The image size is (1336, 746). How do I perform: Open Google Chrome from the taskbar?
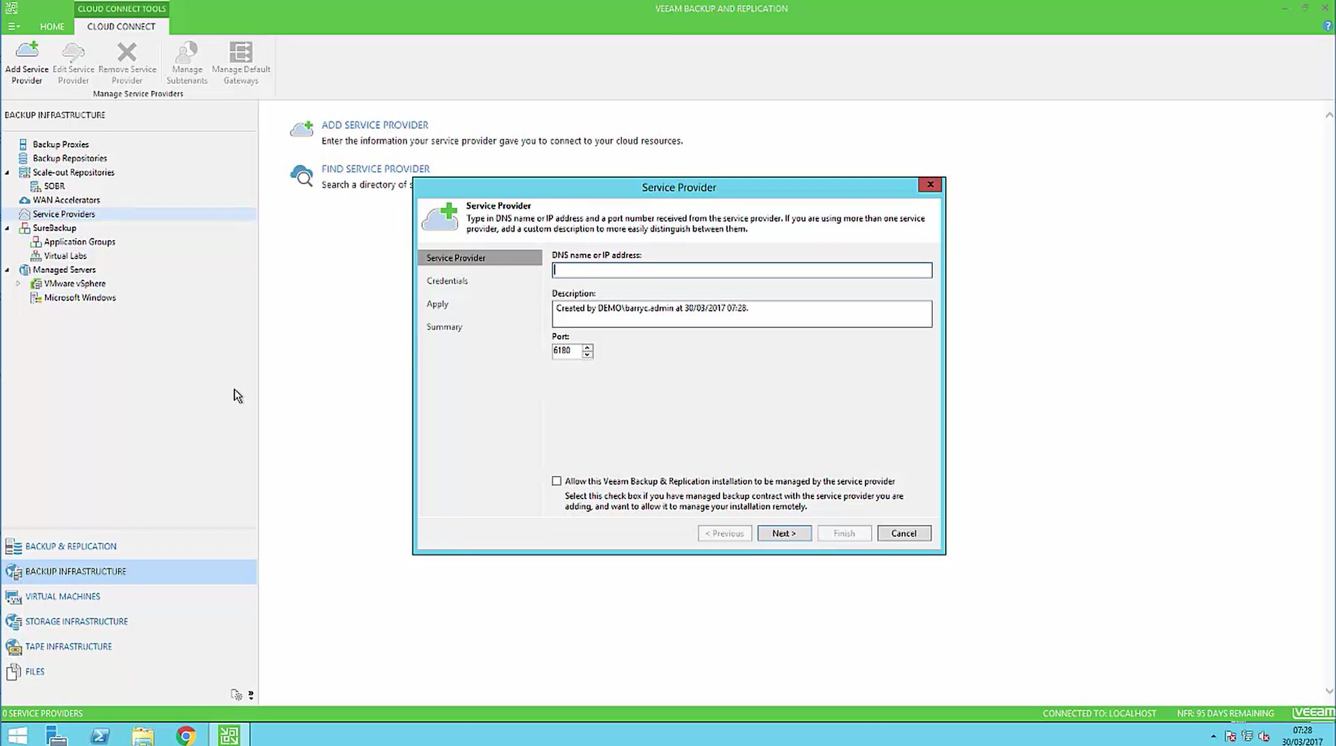185,735
